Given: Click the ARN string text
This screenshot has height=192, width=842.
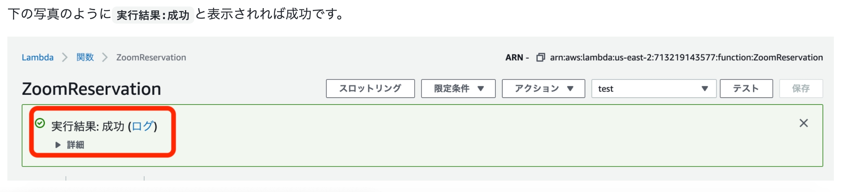Looking at the screenshot, I should [x=686, y=57].
